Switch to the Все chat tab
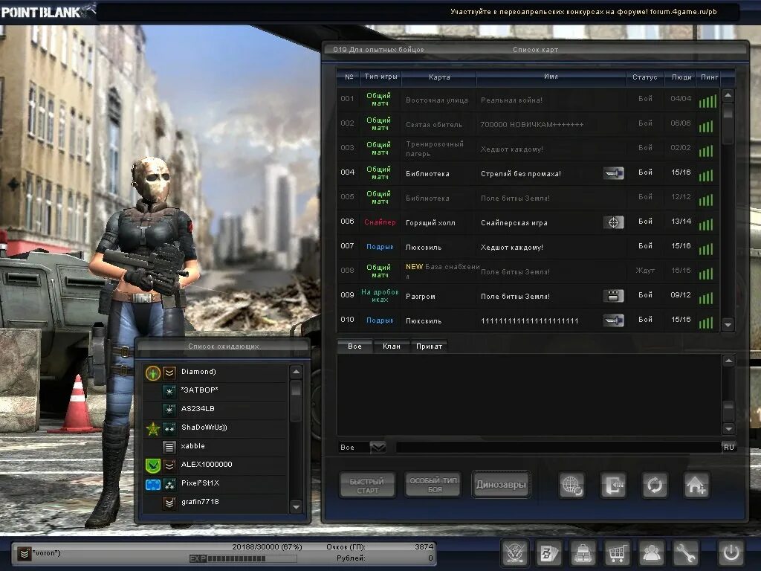Screen dimensions: 761x571 click(x=354, y=346)
